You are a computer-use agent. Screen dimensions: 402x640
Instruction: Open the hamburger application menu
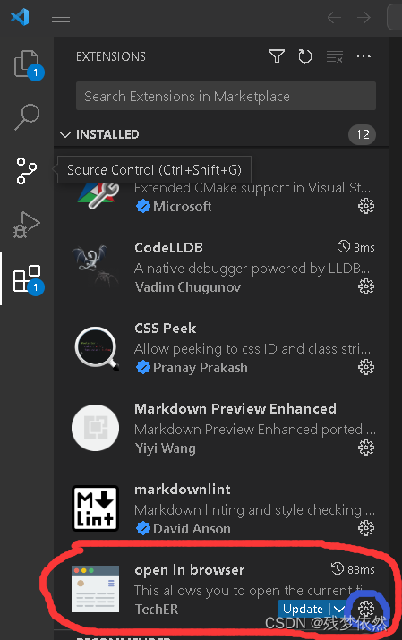(x=61, y=18)
